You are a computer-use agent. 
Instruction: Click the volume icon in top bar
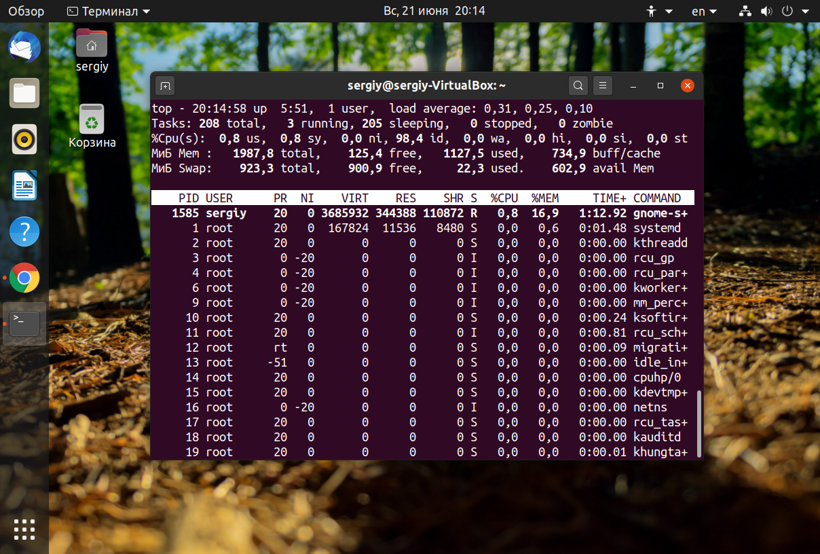click(x=766, y=12)
